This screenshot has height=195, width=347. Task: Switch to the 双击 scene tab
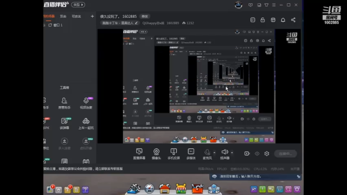(x=63, y=16)
